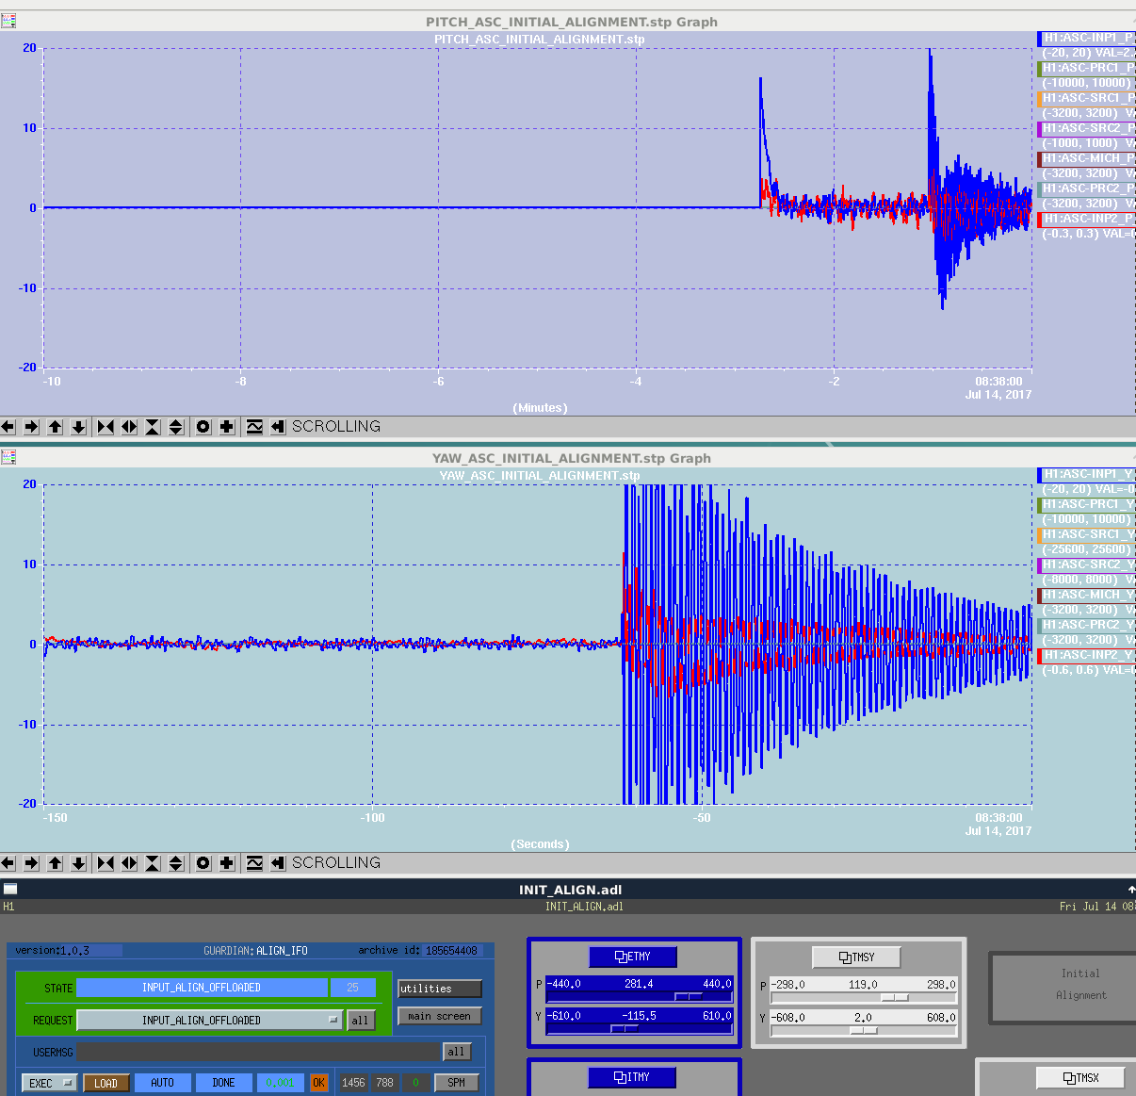Screen dimensions: 1136x1096
Task: Select H1:ASC-SRC1_Y legend entry in YAW graph
Action: click(1087, 535)
